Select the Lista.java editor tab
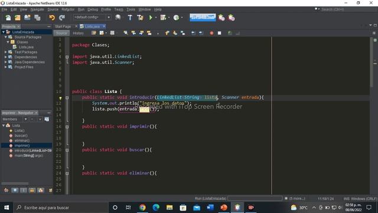The width and height of the screenshot is (378, 213). click(x=92, y=26)
